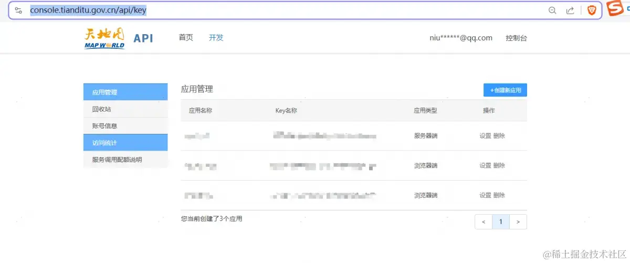Image resolution: width=630 pixels, height=263 pixels.
Task: Open 服务调用配额说明 in the sidebar
Action: (x=125, y=160)
